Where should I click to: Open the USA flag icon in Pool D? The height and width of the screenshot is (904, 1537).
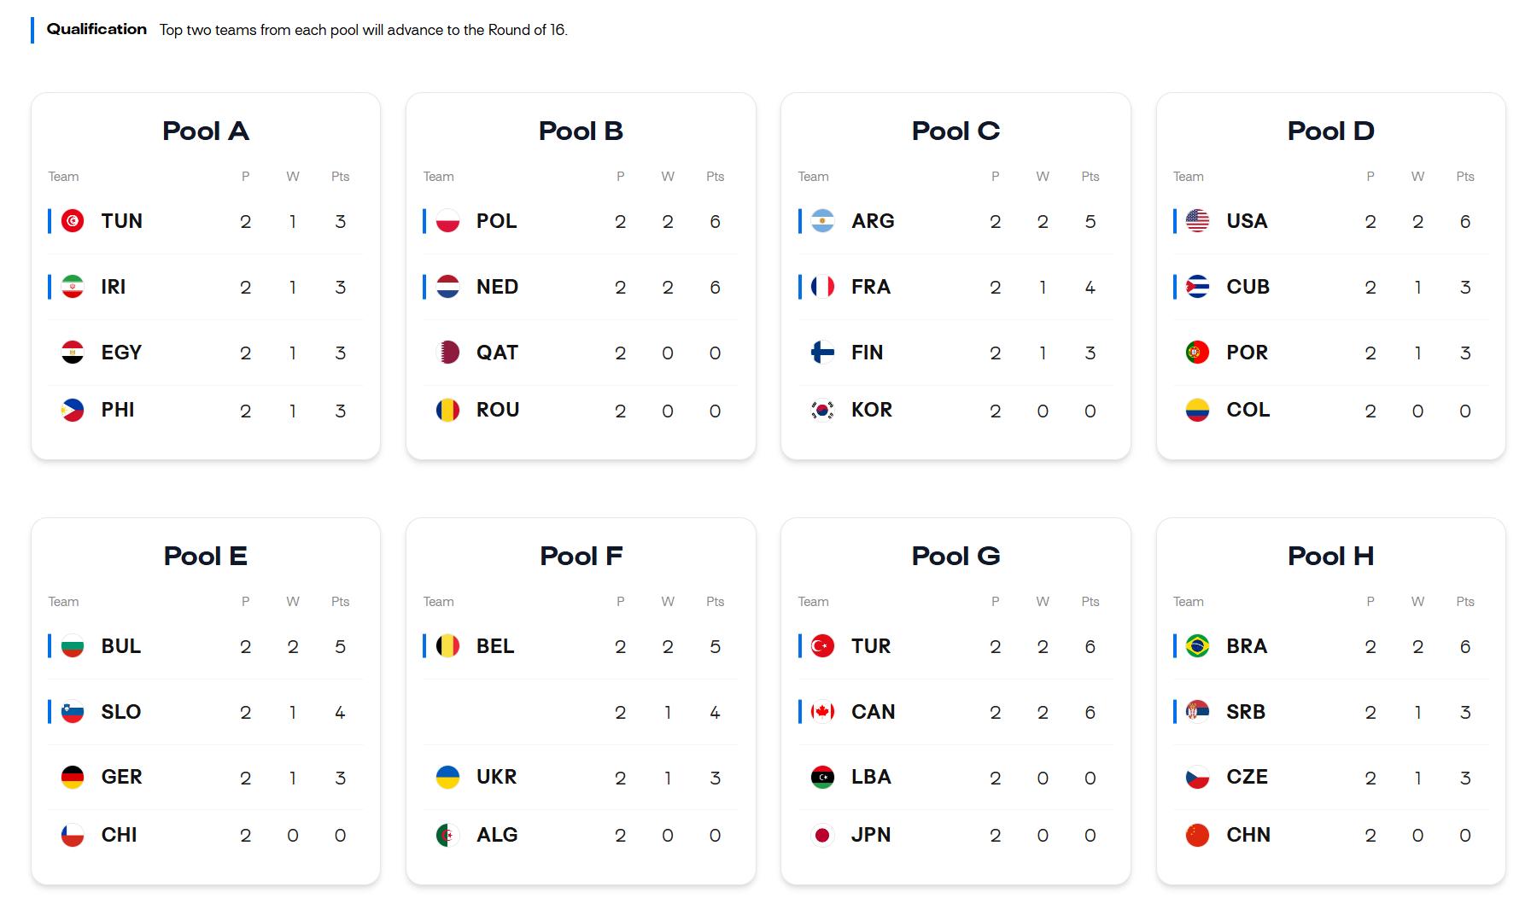pyautogui.click(x=1197, y=221)
